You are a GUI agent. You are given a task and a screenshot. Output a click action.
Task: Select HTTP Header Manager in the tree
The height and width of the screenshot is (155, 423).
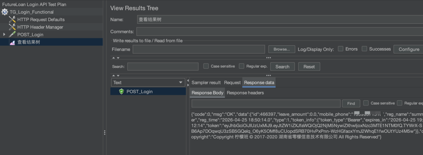40,27
